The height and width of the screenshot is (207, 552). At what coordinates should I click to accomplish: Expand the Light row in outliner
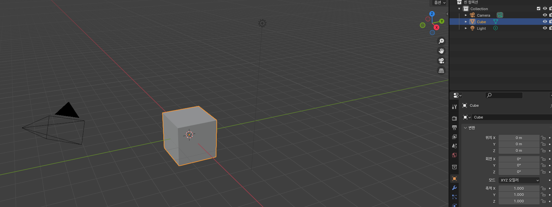click(466, 28)
